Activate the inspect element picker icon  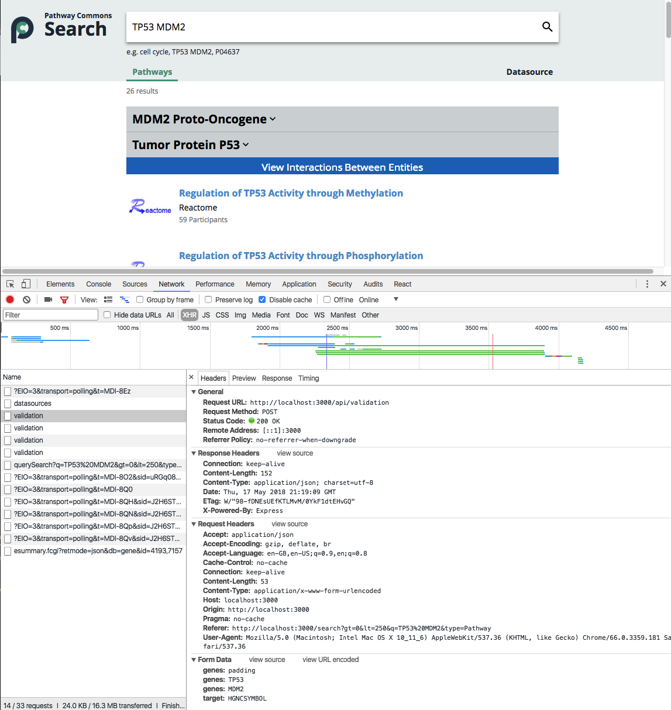coord(11,284)
